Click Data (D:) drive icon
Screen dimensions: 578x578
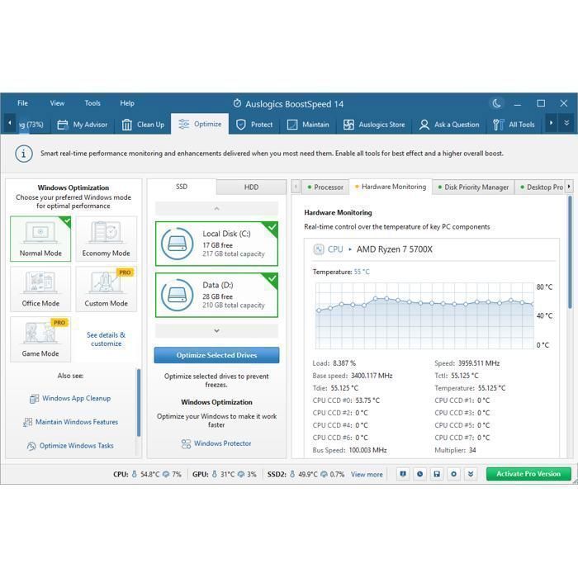coord(177,295)
